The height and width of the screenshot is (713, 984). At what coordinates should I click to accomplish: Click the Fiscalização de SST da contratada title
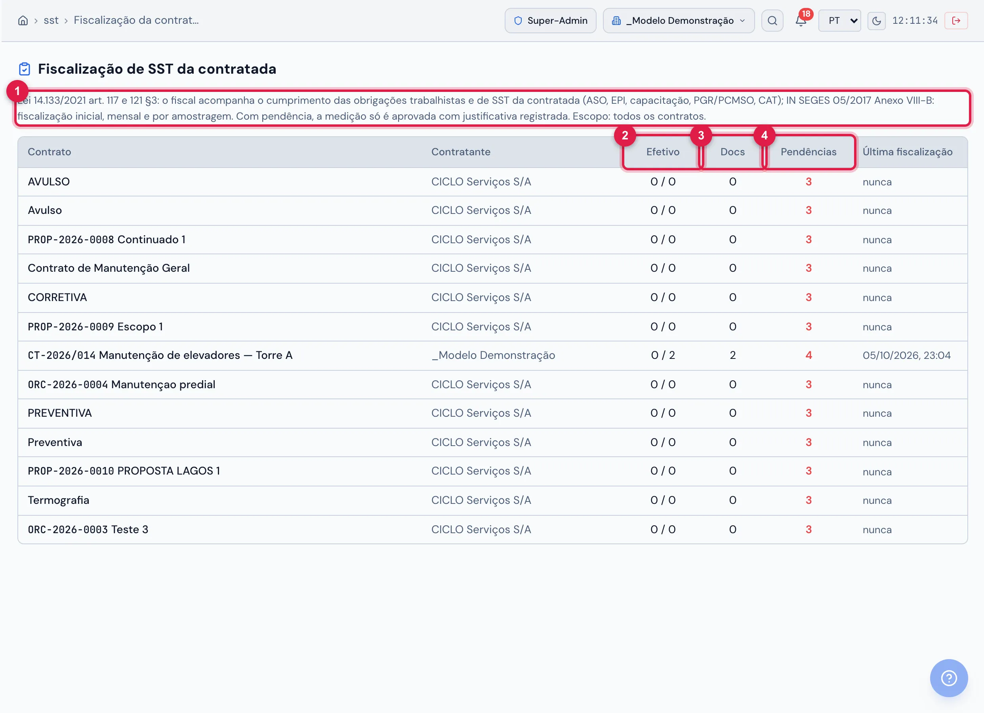point(157,69)
